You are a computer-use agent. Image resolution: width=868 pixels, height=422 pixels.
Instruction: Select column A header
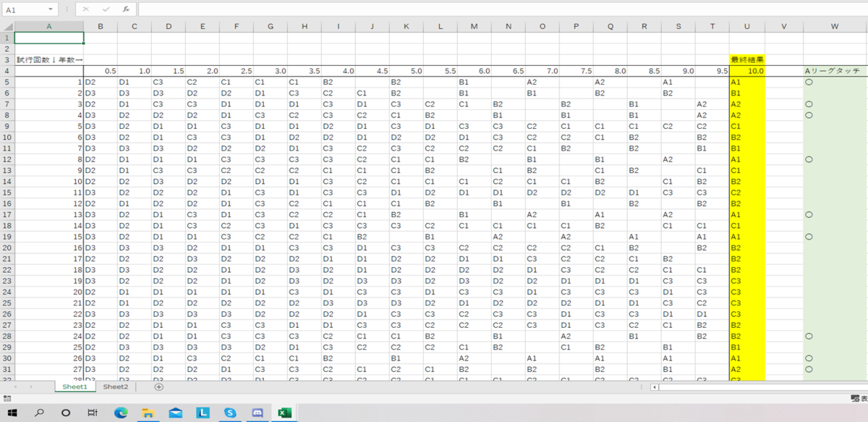pyautogui.click(x=49, y=27)
